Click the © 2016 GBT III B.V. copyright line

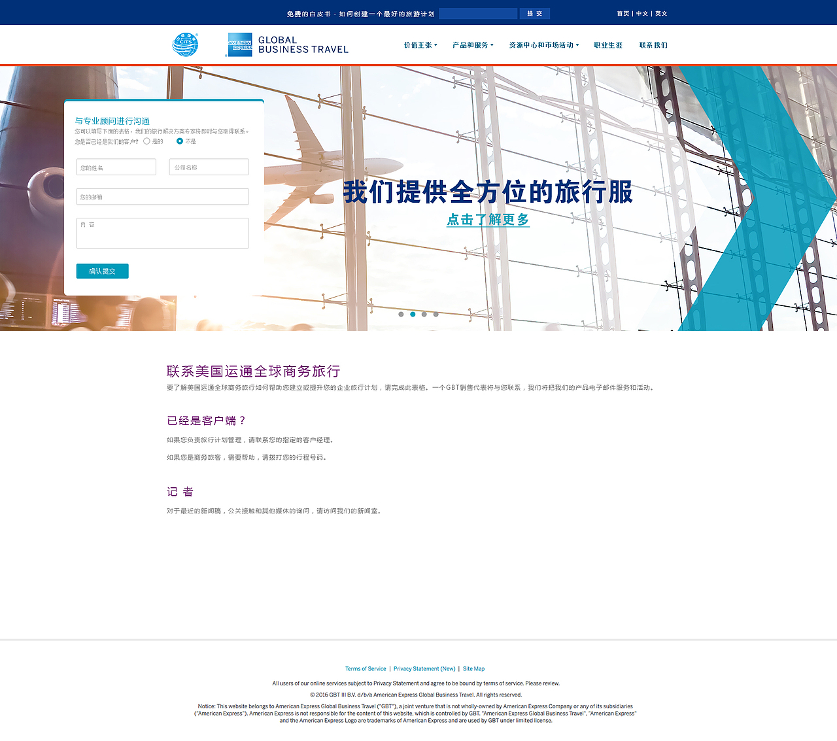416,695
